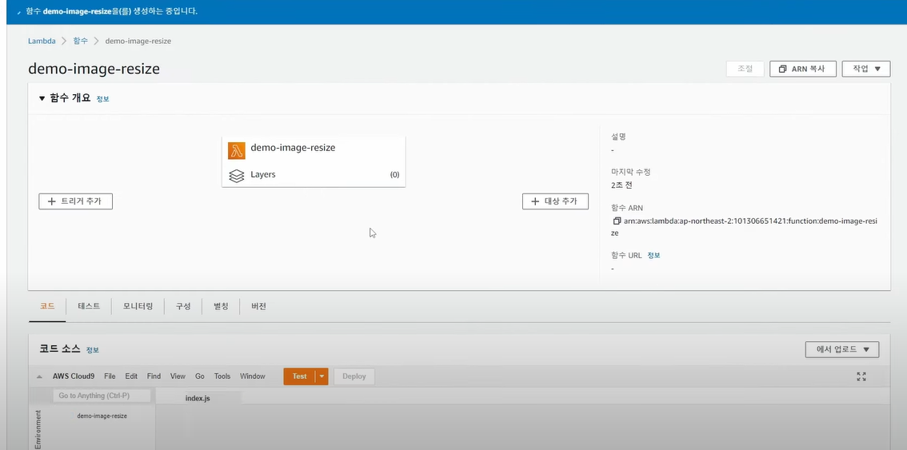Image resolution: width=907 pixels, height=450 pixels.
Task: Click the 조절 button
Action: pyautogui.click(x=745, y=69)
